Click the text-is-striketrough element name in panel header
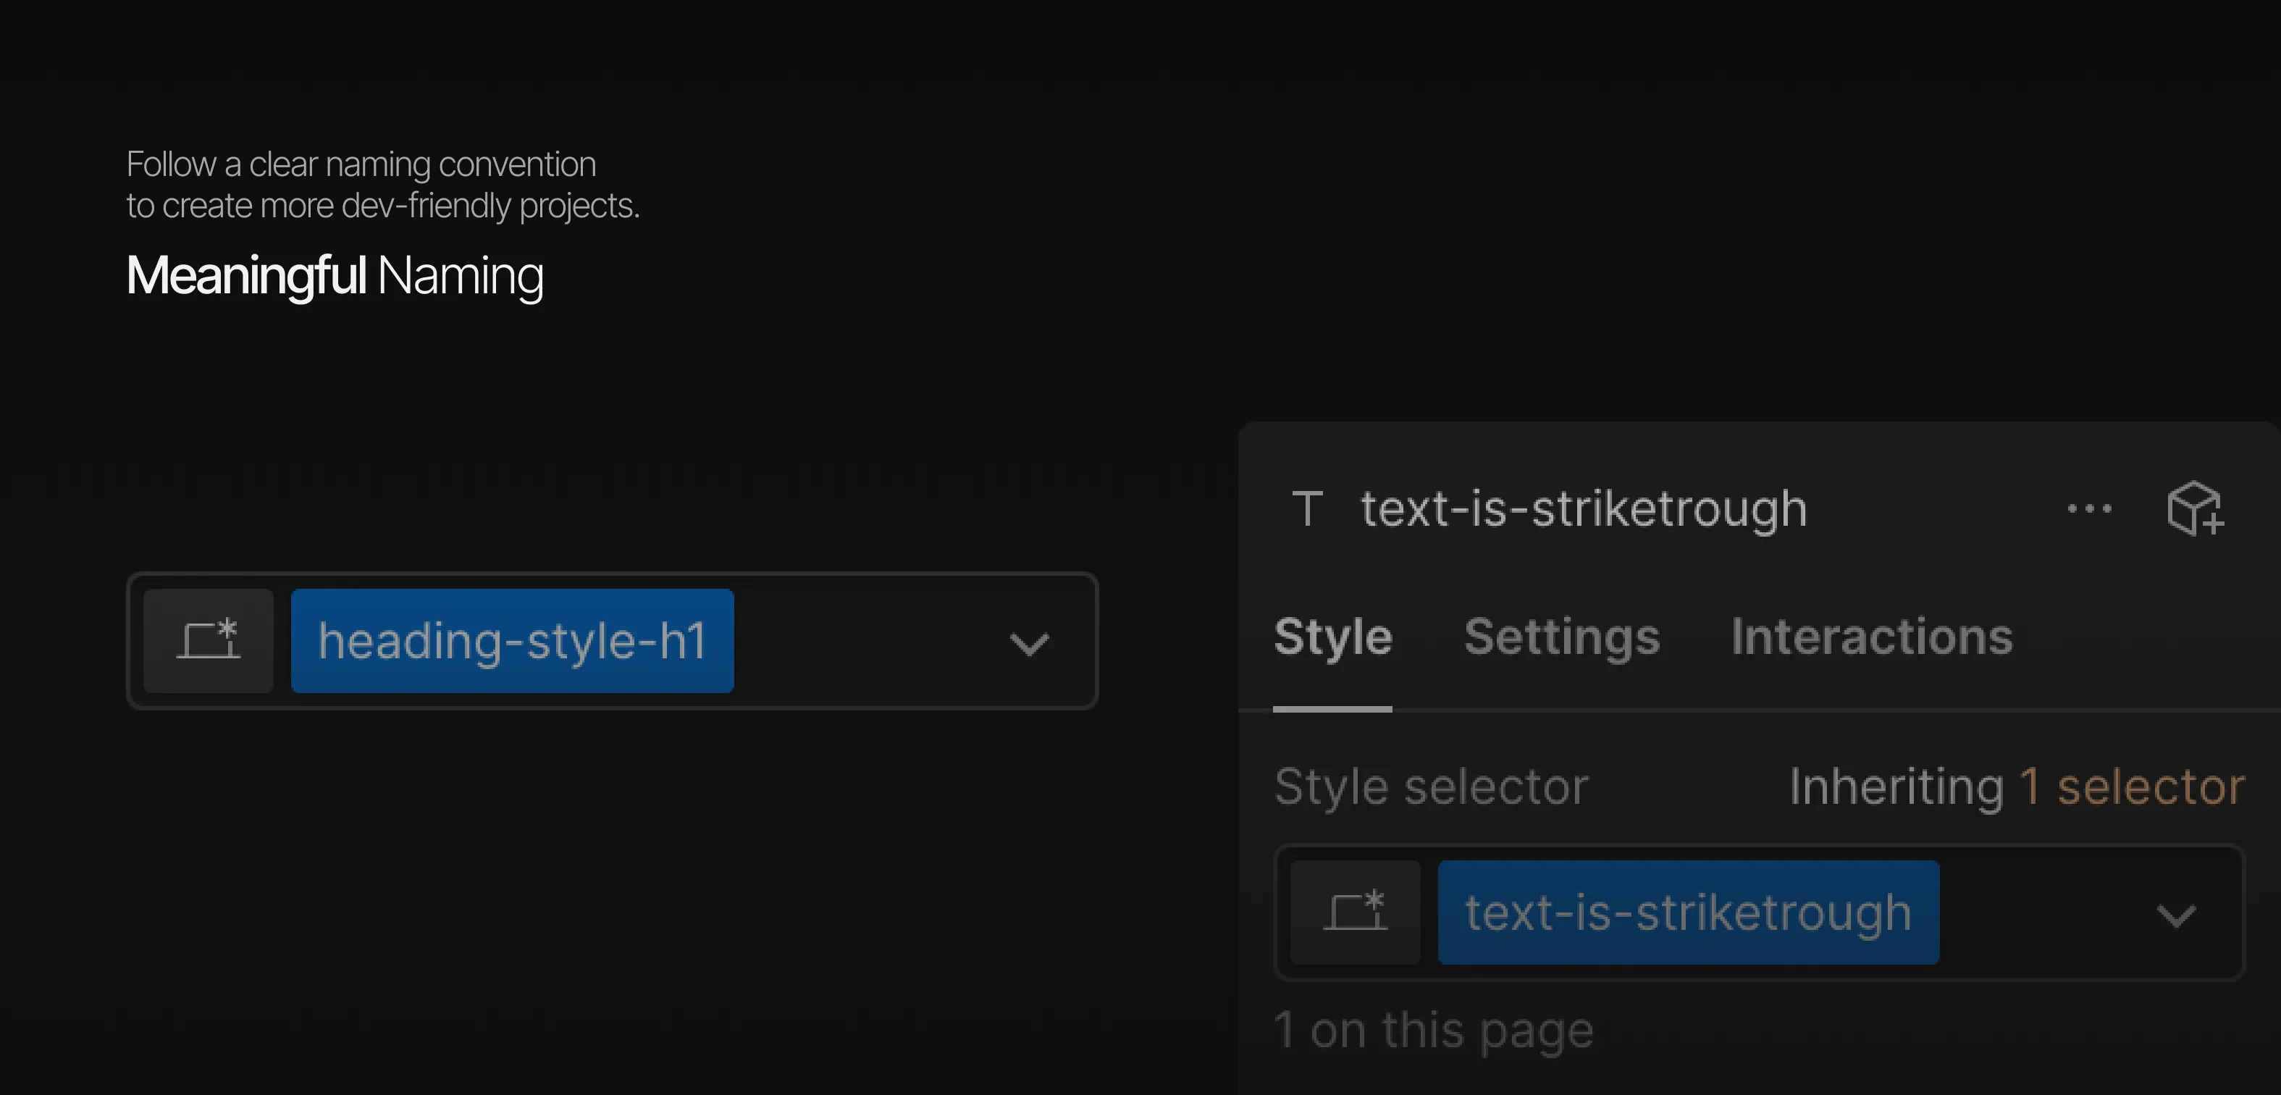Screen dimensions: 2281x1095 (1583, 508)
